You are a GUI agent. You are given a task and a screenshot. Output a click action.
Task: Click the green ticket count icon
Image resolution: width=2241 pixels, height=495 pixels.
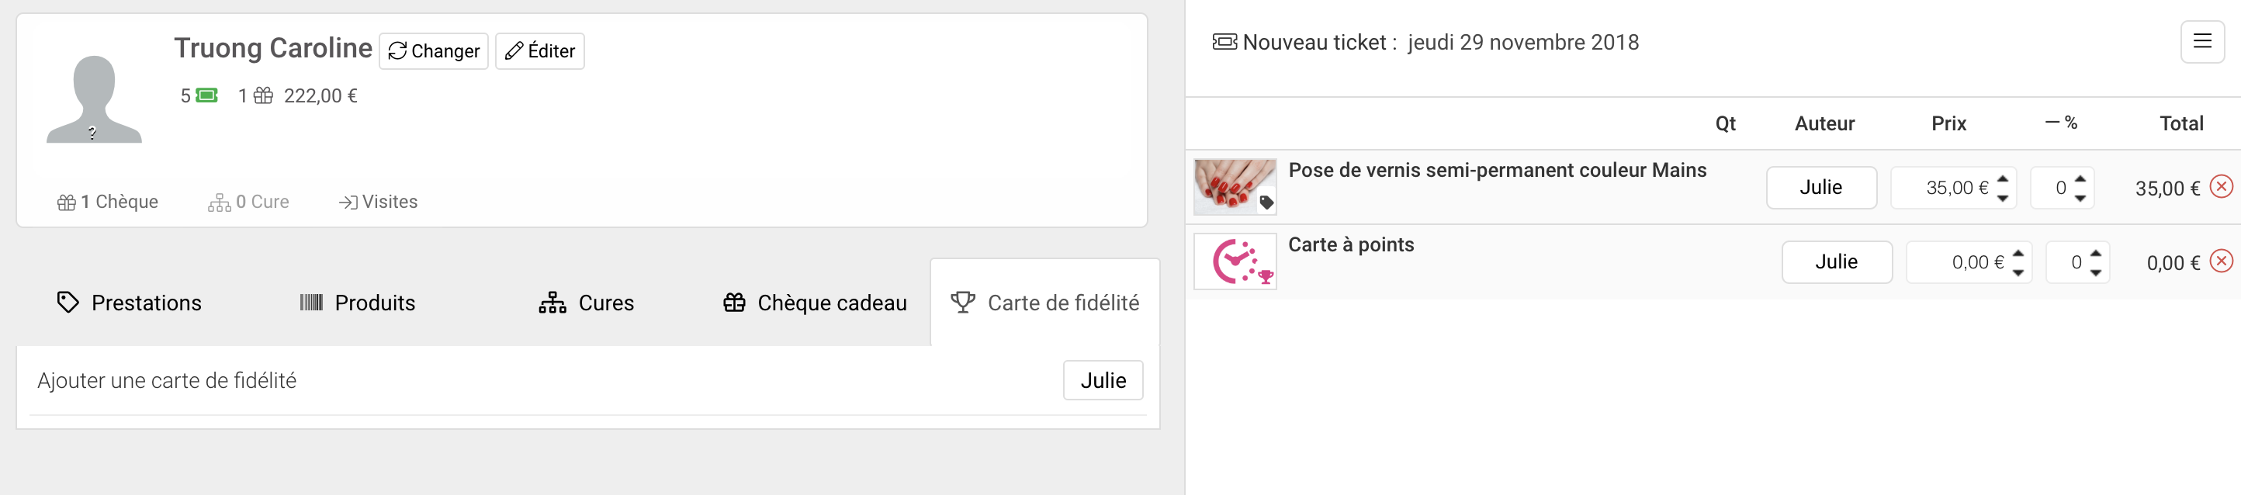(207, 95)
